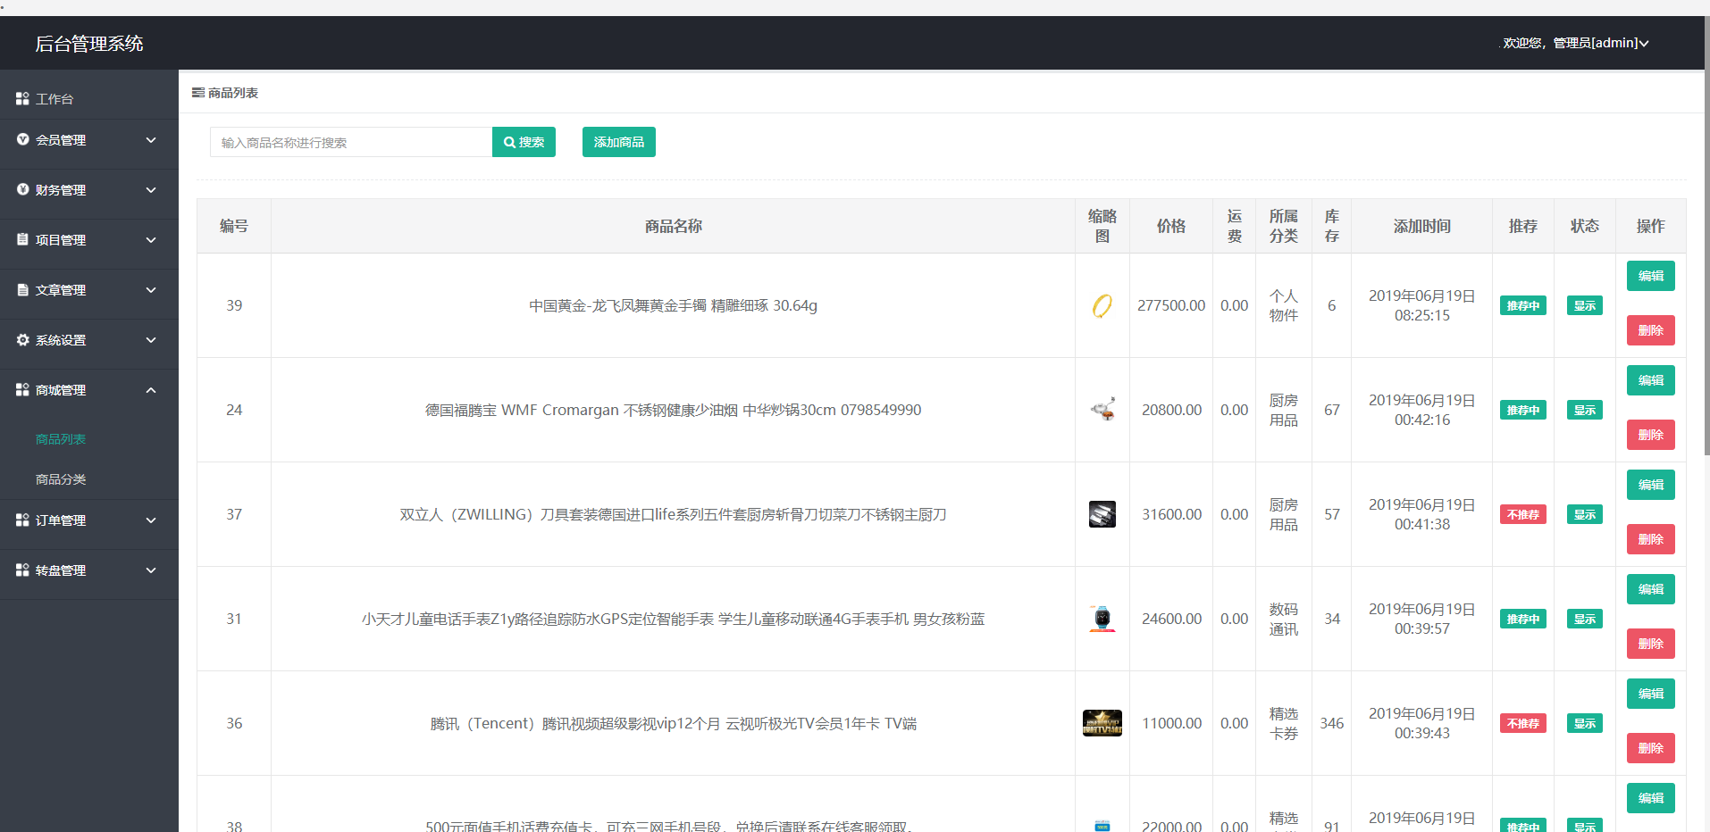Click the 商城管理 sidebar icon
The image size is (1710, 832).
tap(22, 389)
